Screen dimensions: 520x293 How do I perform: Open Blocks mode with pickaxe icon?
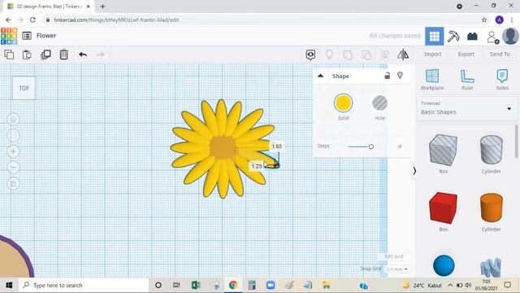(453, 36)
